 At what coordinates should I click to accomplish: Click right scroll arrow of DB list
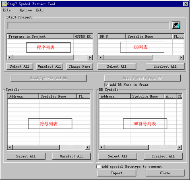tap(181, 58)
